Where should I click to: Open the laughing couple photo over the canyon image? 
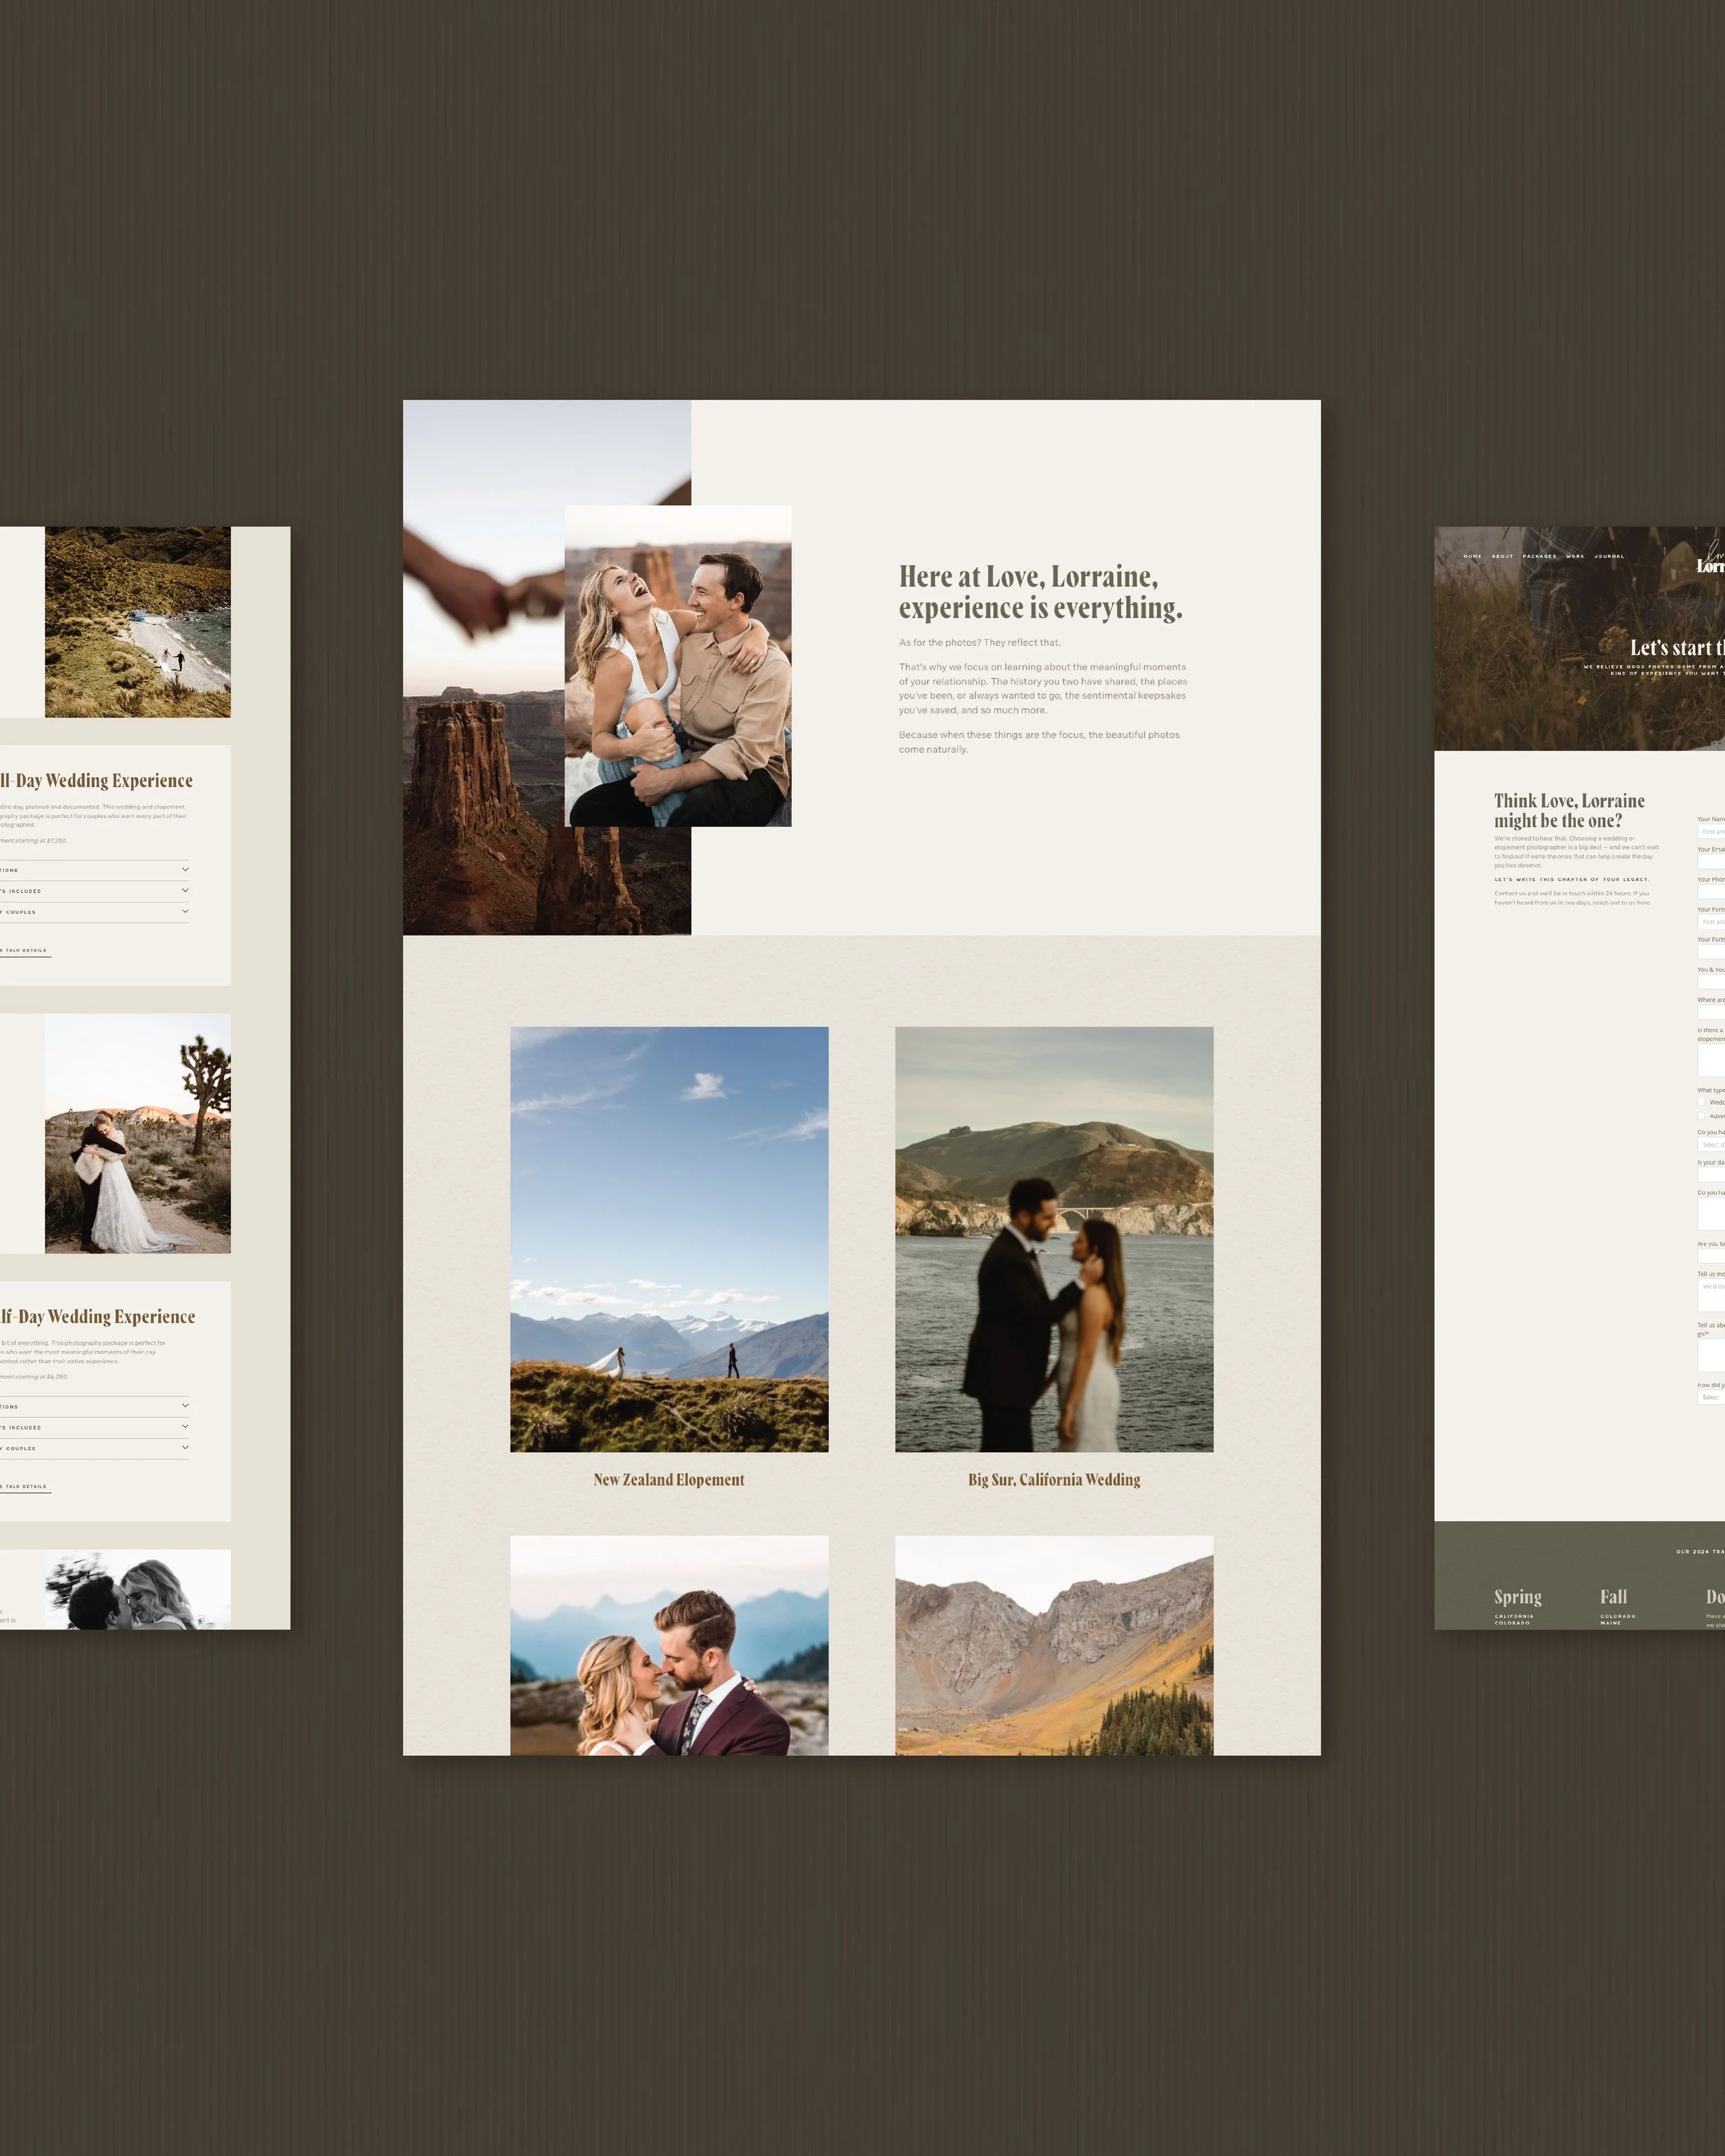(678, 666)
